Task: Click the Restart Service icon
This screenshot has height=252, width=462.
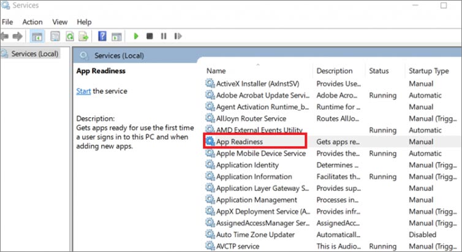Action: pos(178,36)
